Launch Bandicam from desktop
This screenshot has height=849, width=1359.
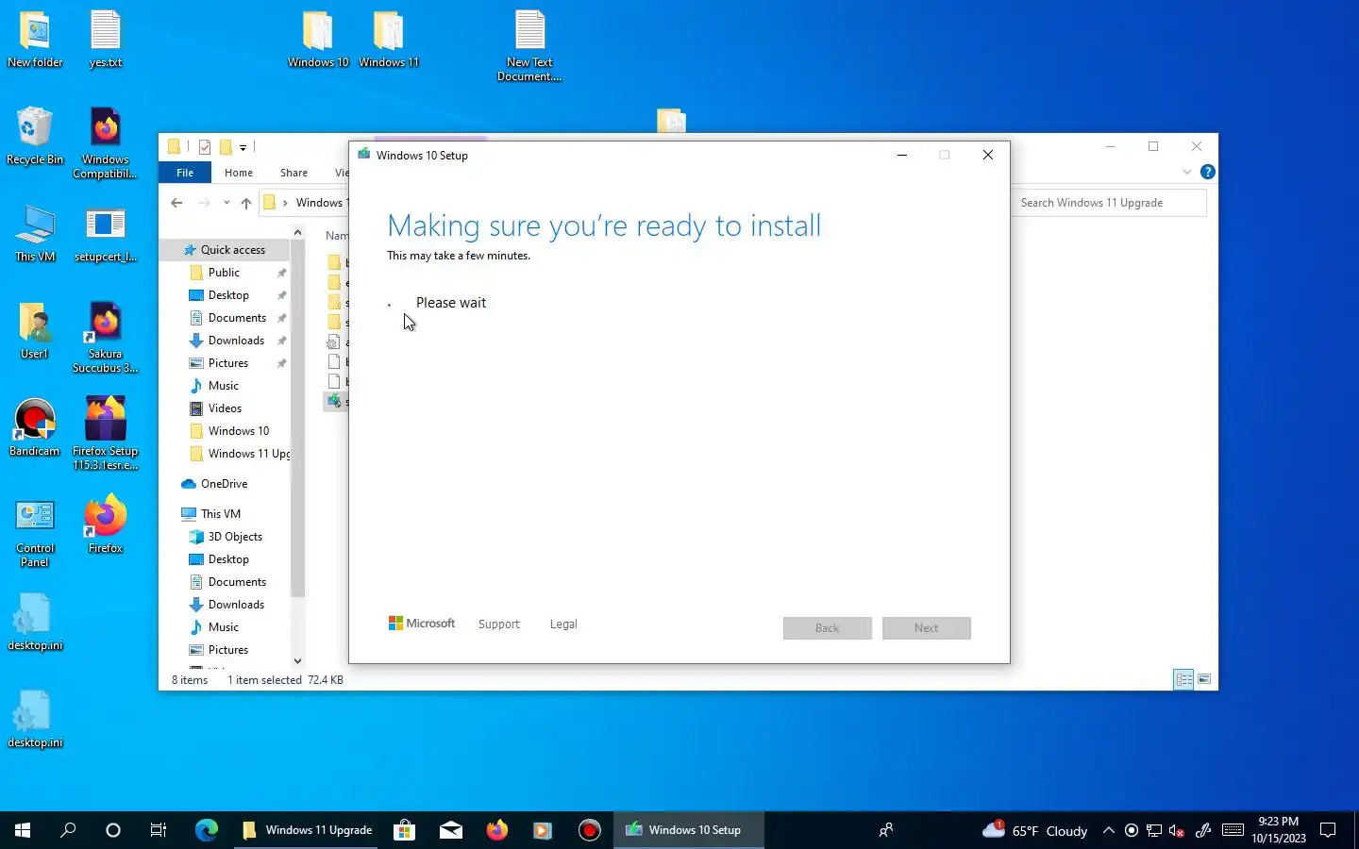tap(35, 428)
